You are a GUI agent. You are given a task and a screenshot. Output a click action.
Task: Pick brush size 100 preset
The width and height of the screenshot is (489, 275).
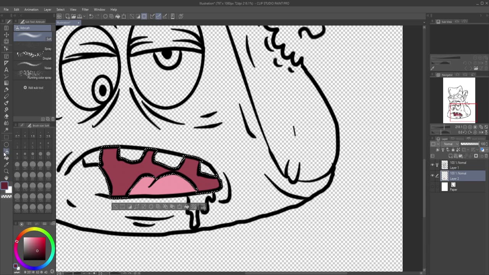(40, 176)
